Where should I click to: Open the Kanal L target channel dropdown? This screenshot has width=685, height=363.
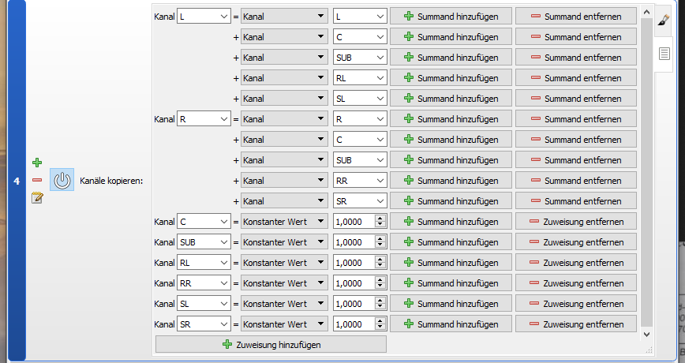point(204,16)
